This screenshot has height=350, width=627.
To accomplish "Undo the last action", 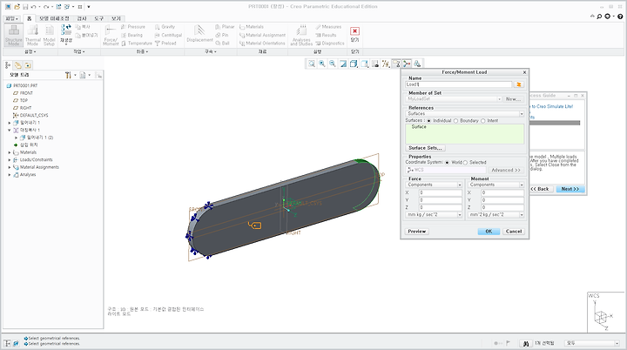I will (x=34, y=7).
